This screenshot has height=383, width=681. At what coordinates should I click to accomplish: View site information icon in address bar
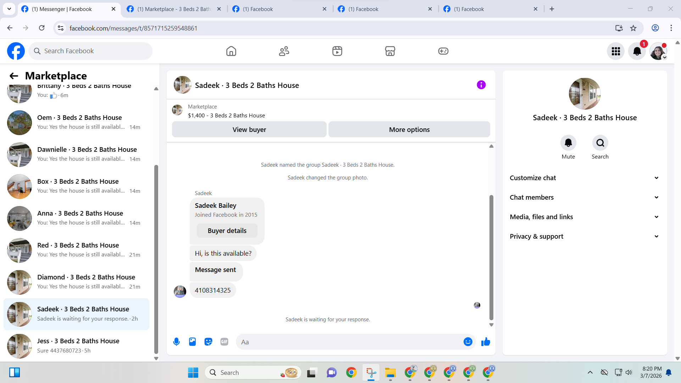[61, 28]
